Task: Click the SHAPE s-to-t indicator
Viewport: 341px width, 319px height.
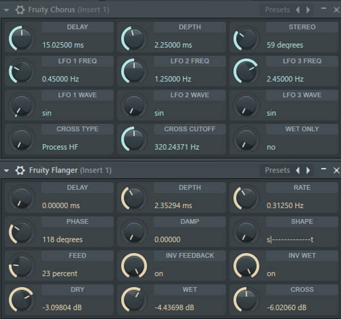Action: pos(290,239)
